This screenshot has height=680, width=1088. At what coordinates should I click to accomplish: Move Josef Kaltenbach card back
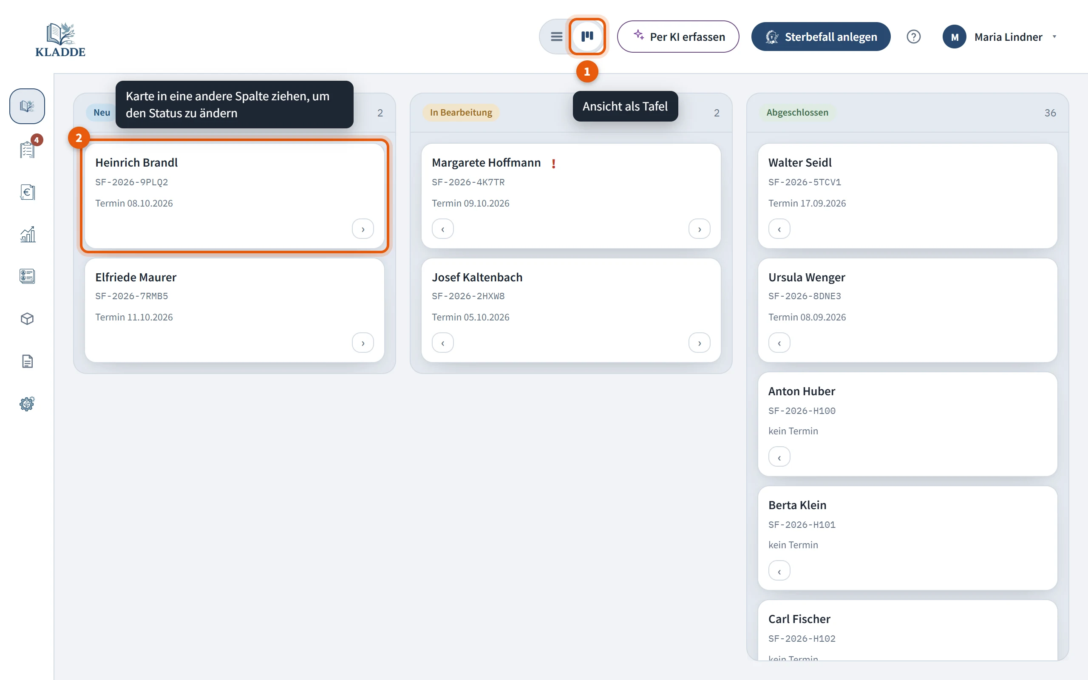pos(443,343)
